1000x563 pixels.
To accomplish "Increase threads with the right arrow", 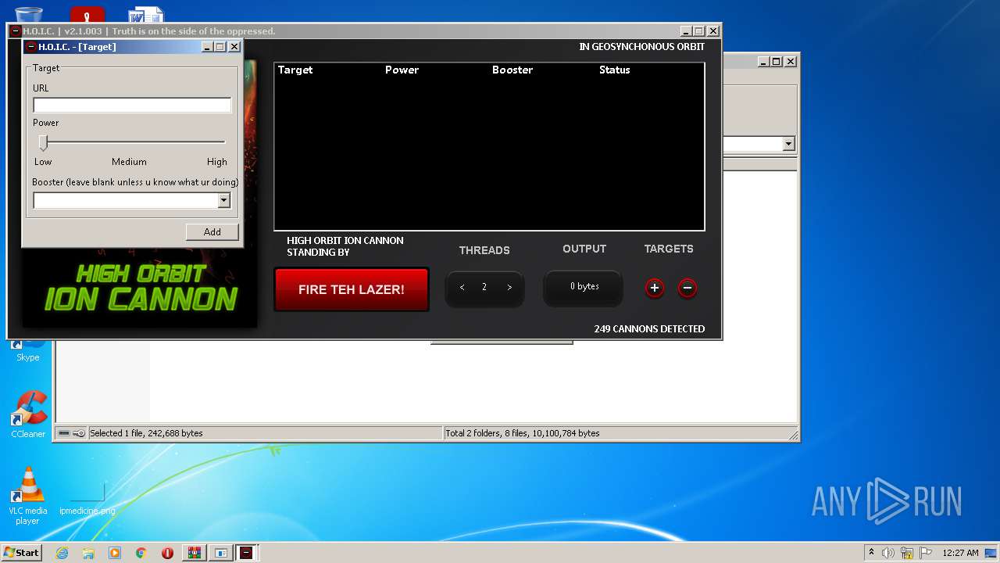I will click(509, 288).
